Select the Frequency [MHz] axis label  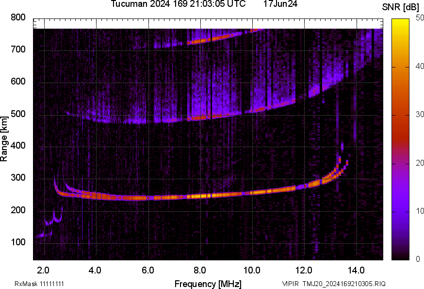[x=208, y=284]
